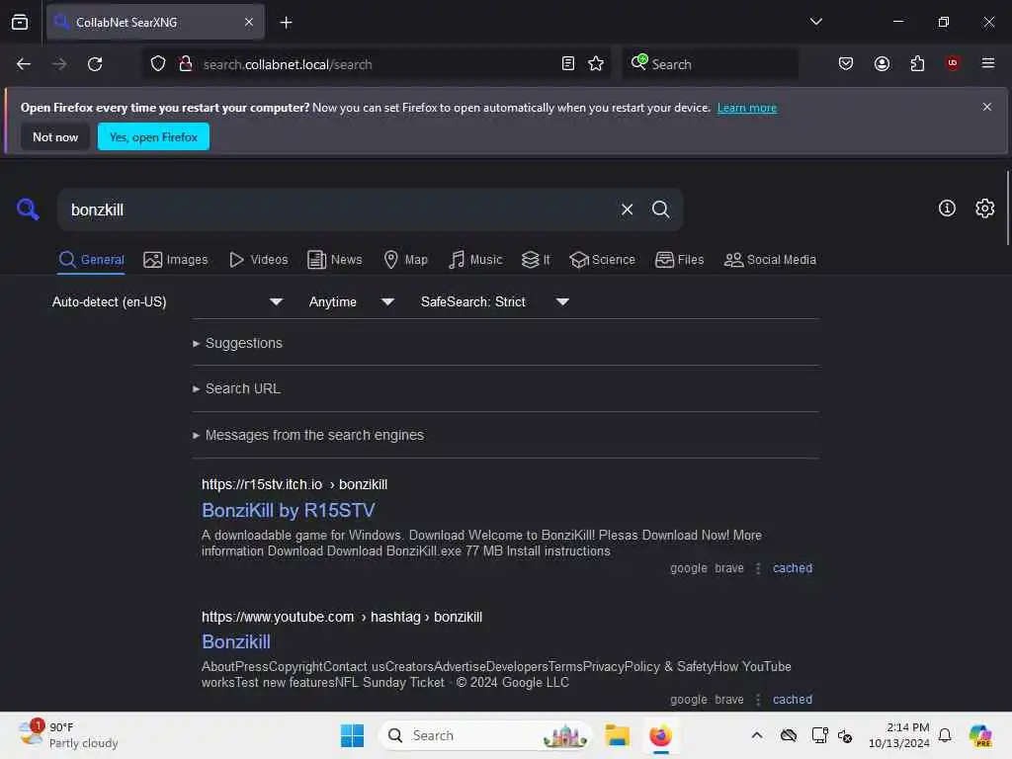Viewport: 1012px width, 759px height.
Task: Open the taskbar clock showing 2:14 PM
Action: coord(898,735)
